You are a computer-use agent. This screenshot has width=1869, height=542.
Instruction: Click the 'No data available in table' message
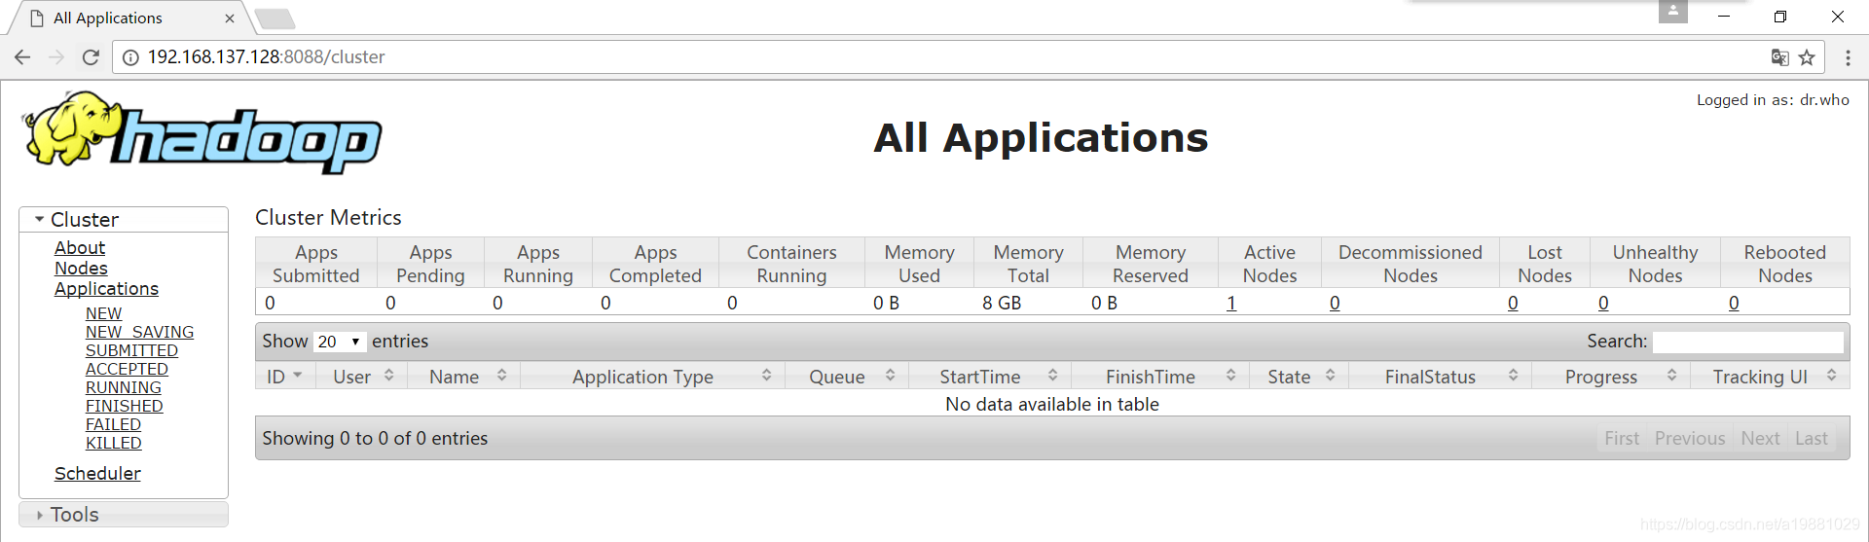coord(1052,404)
